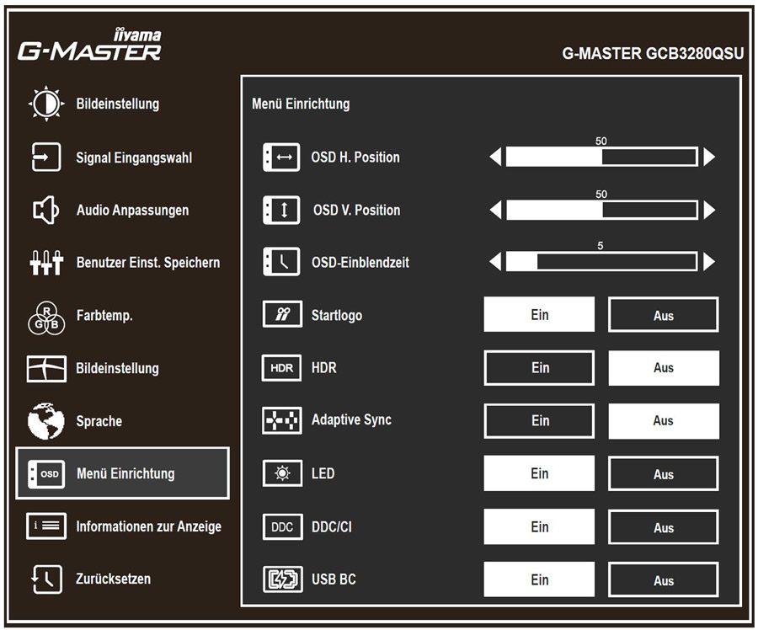The image size is (758, 630).
Task: Click the iiyama G-MASTER logo
Action: click(90, 45)
